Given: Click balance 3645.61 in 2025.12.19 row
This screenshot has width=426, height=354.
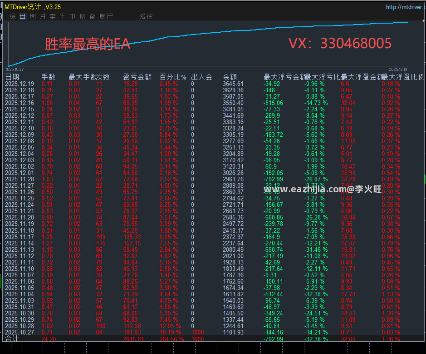Looking at the screenshot, I should [x=233, y=84].
